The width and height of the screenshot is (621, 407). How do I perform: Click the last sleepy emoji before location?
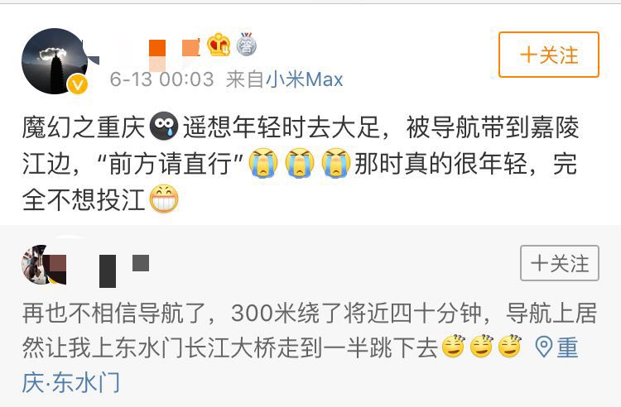click(x=510, y=347)
